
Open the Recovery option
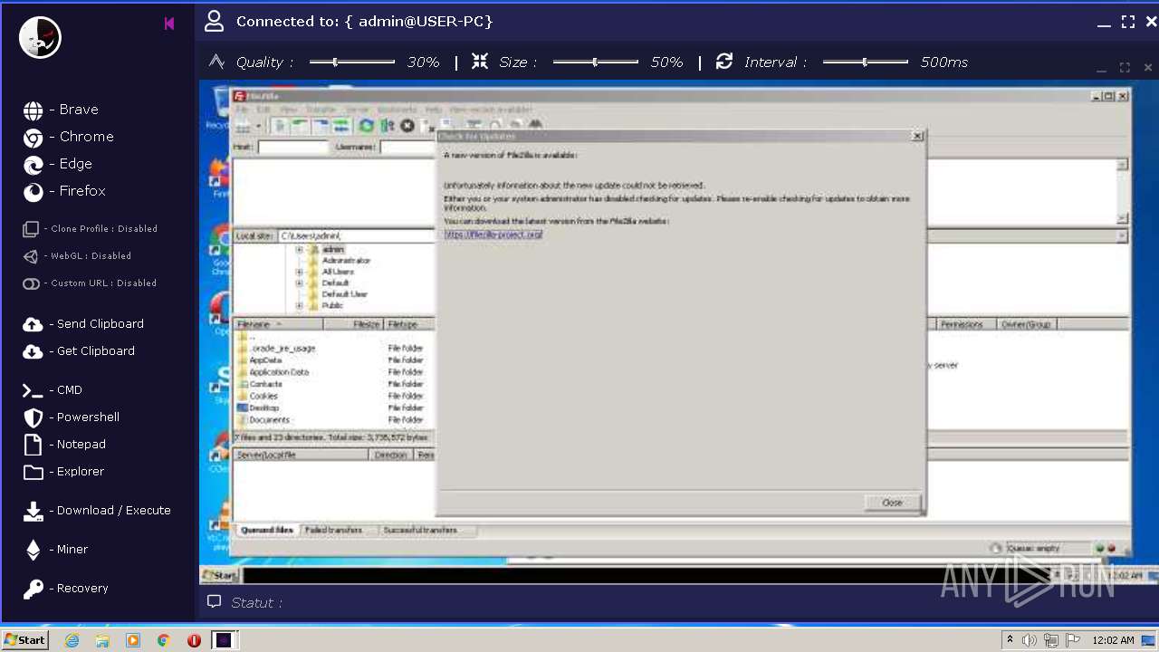(65, 589)
